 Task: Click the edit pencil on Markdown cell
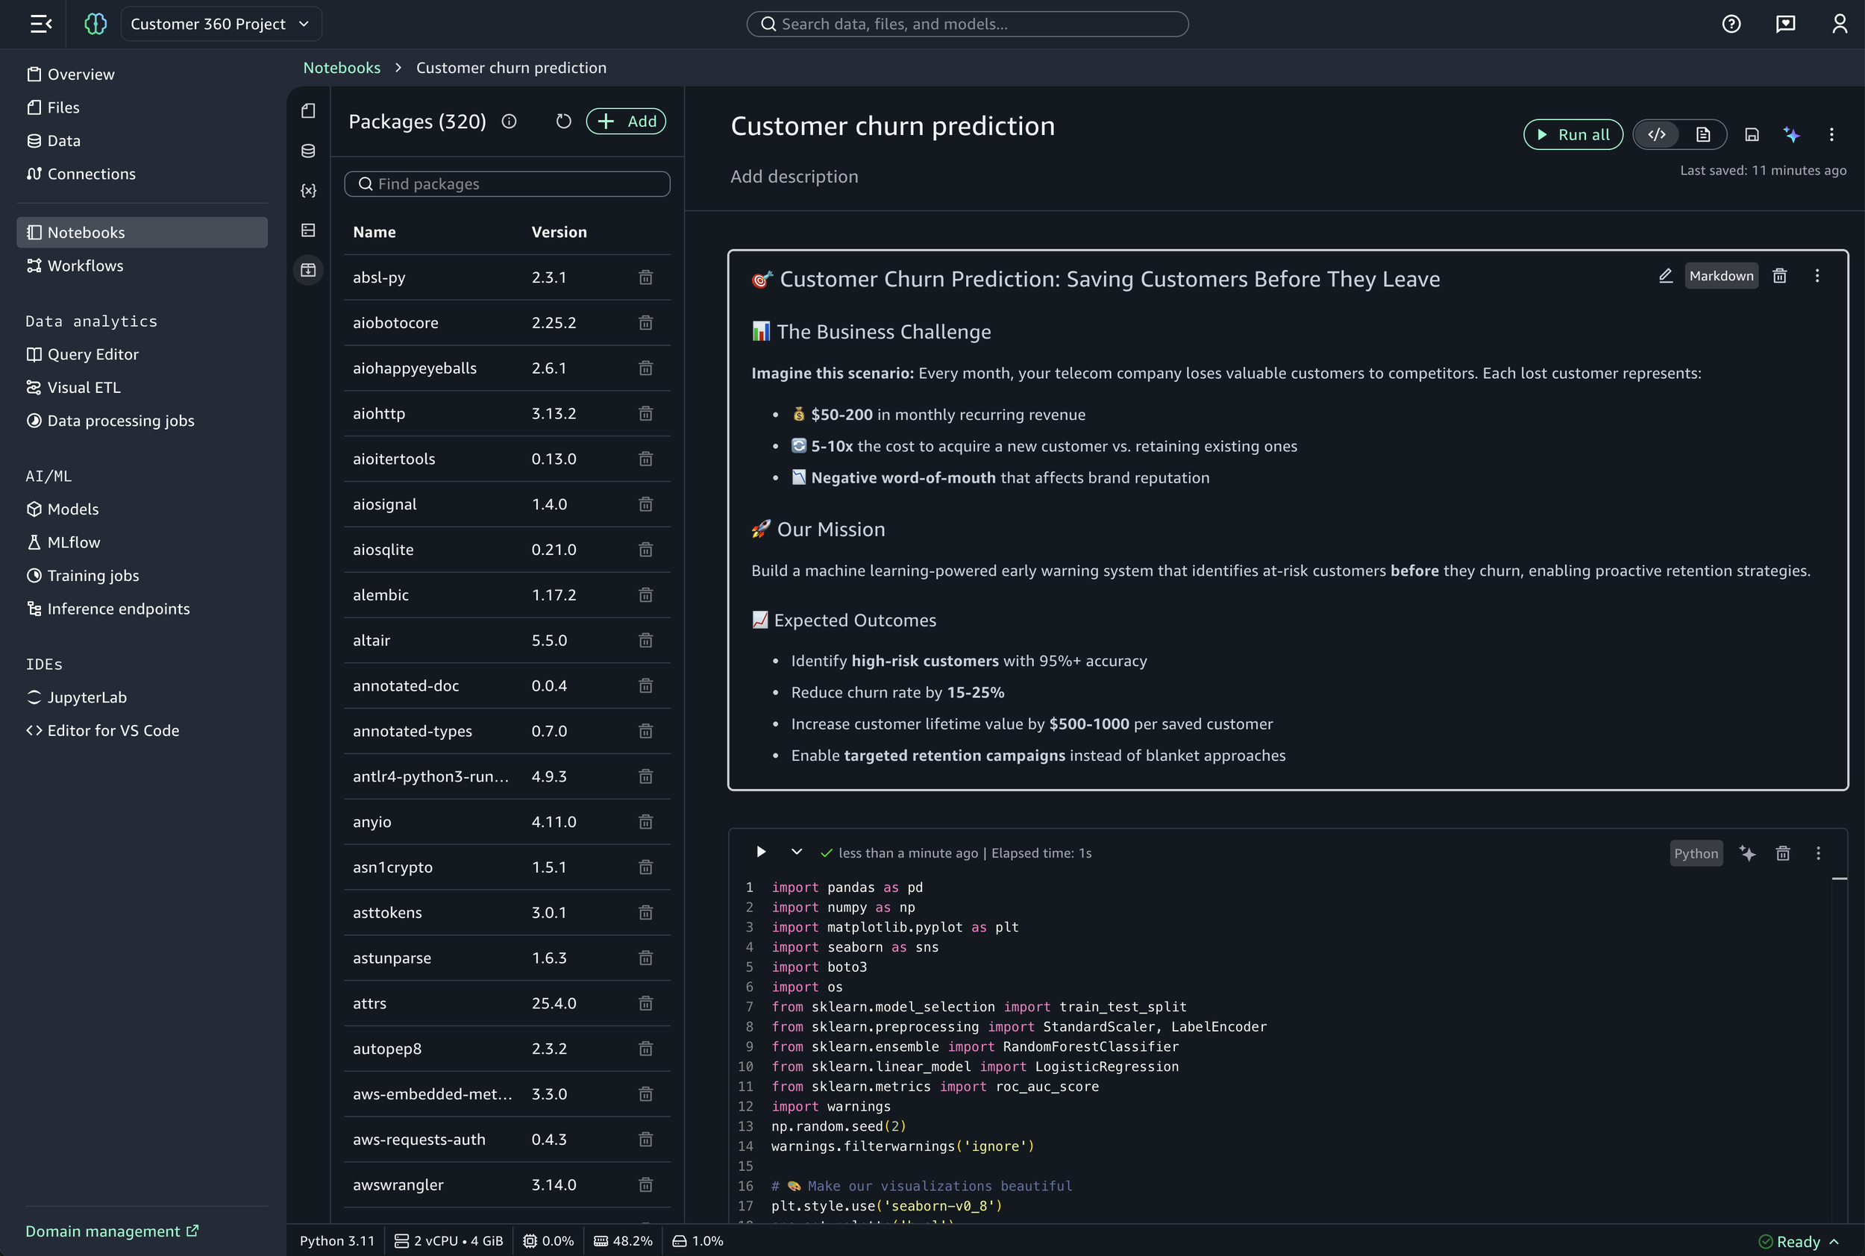click(1665, 275)
